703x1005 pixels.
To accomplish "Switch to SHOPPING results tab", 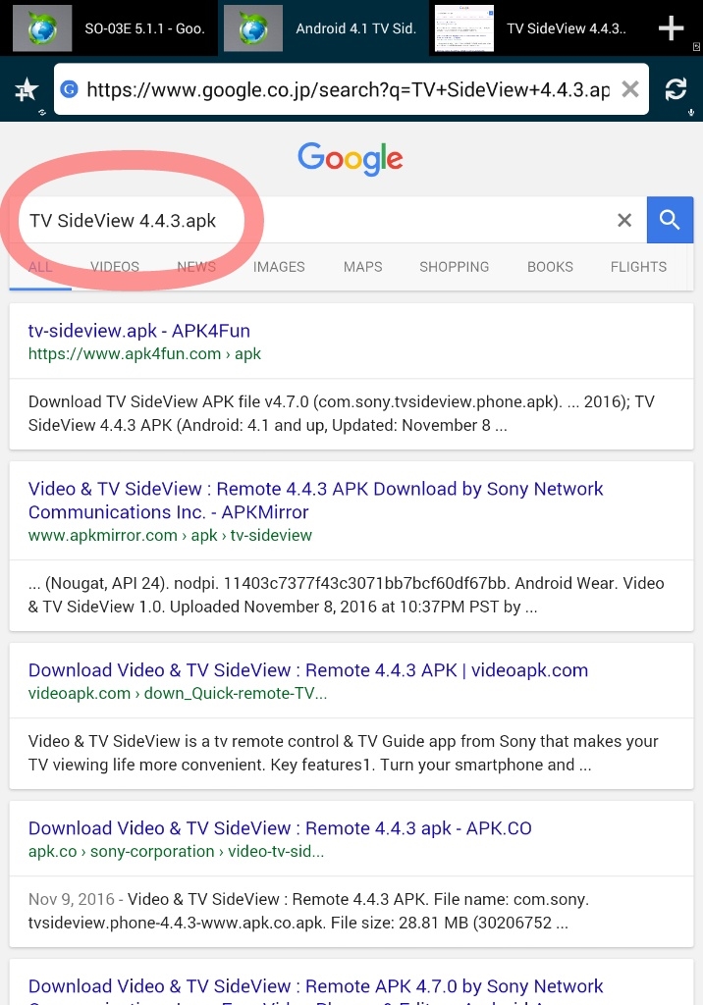I will 455,267.
